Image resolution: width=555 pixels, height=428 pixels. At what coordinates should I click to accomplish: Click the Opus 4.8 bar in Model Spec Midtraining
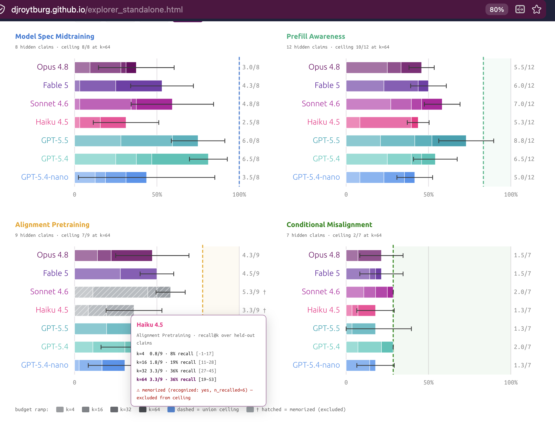(105, 67)
